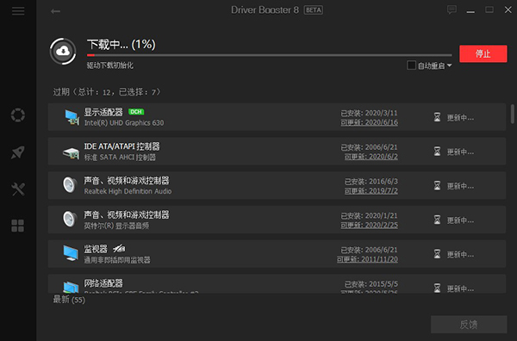Click the Realtek High Definition Audio speaker icon
Screen dimensions: 517x341
[70, 185]
